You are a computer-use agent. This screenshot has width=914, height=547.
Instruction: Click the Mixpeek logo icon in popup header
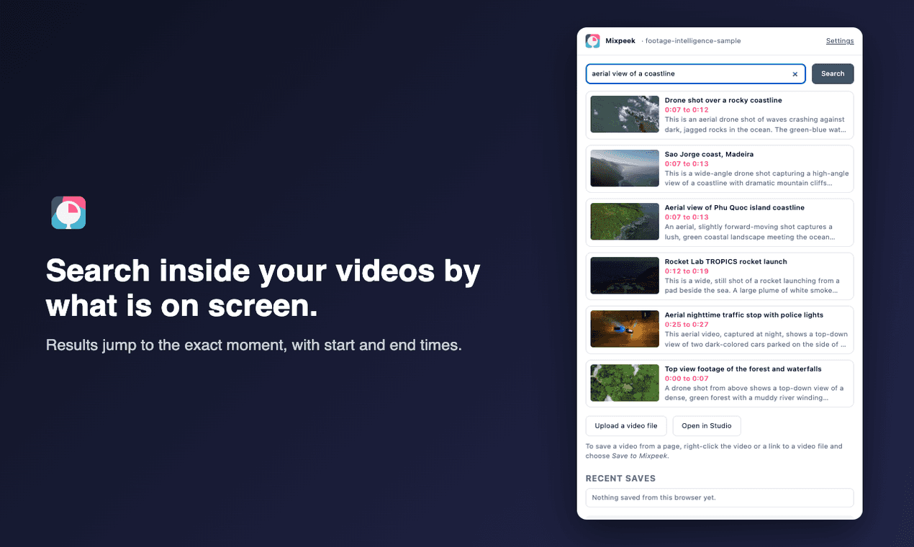(x=592, y=41)
